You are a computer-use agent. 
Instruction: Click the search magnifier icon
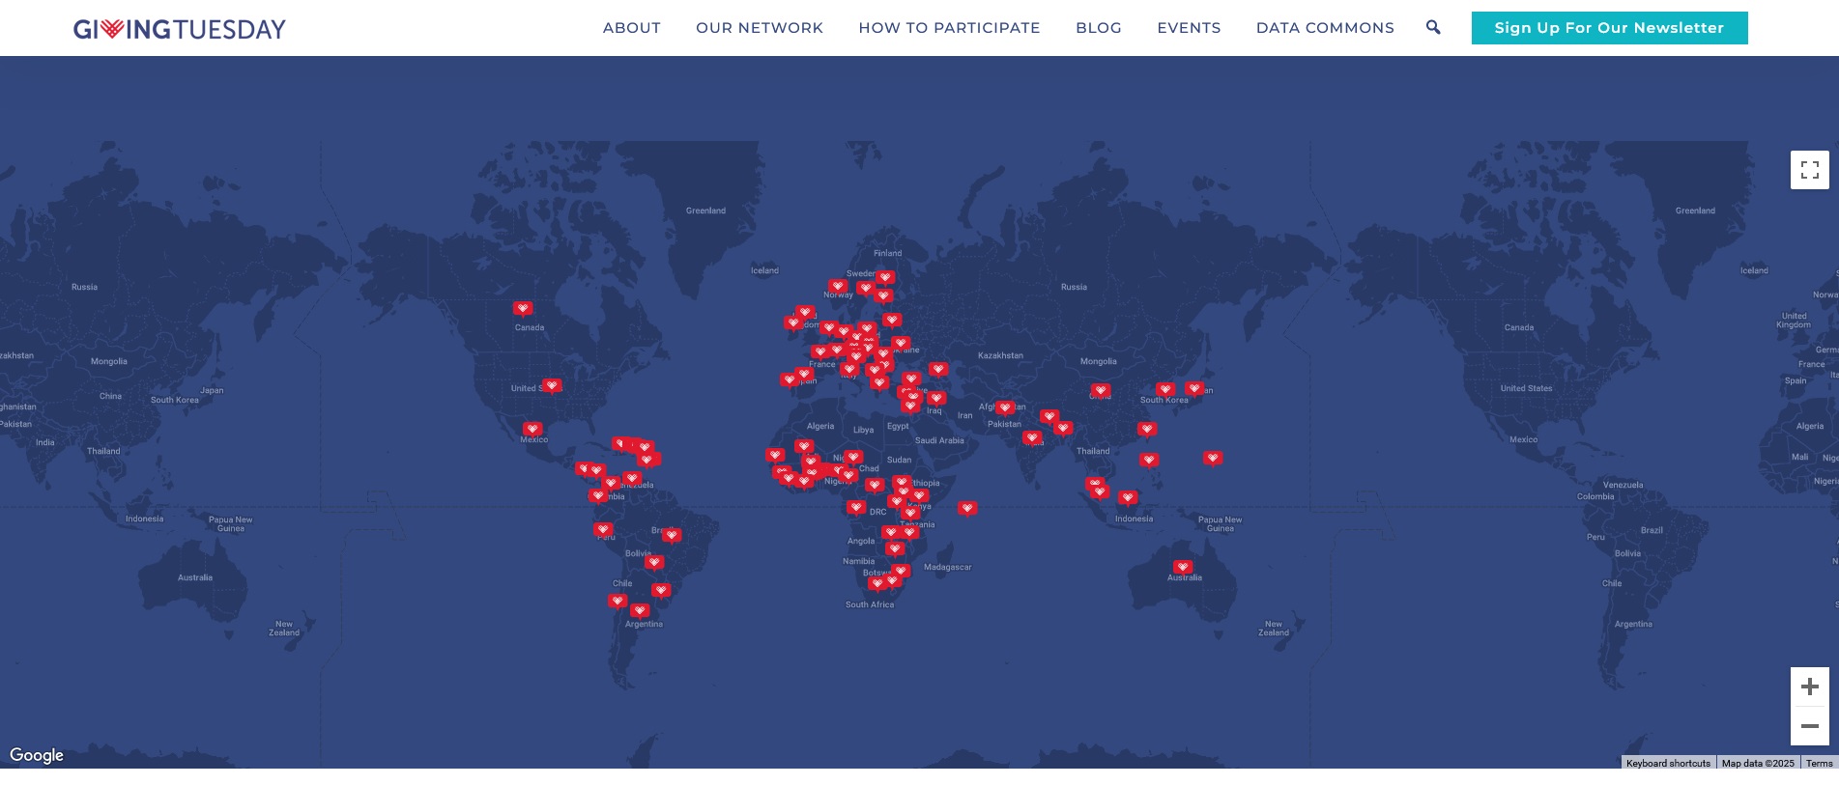pyautogui.click(x=1433, y=27)
